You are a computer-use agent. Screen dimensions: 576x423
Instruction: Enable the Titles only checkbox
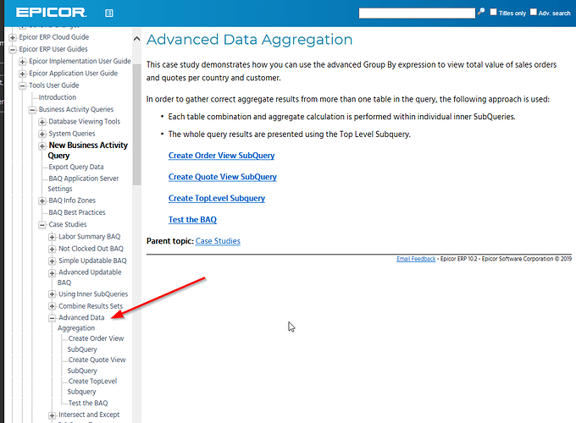coord(493,12)
